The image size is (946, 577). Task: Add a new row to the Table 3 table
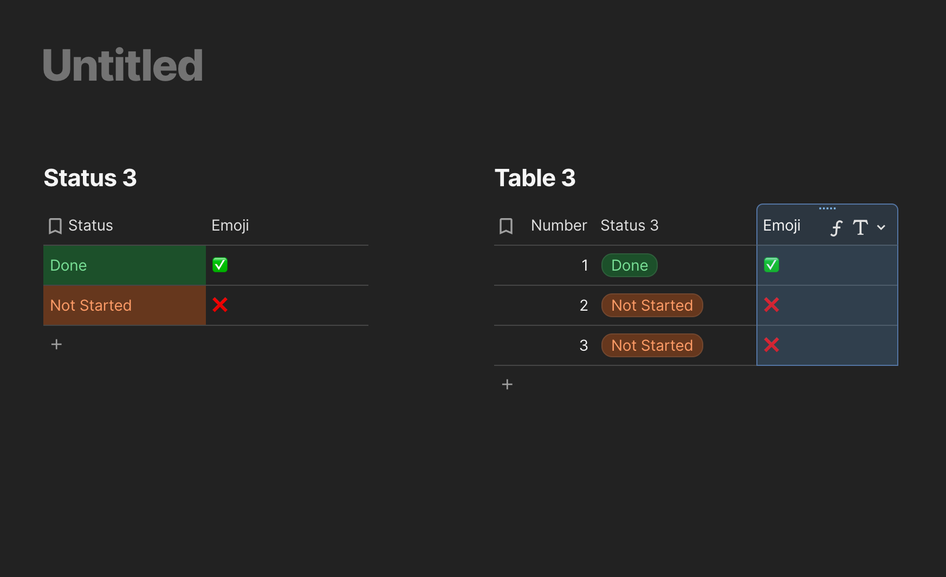(507, 384)
